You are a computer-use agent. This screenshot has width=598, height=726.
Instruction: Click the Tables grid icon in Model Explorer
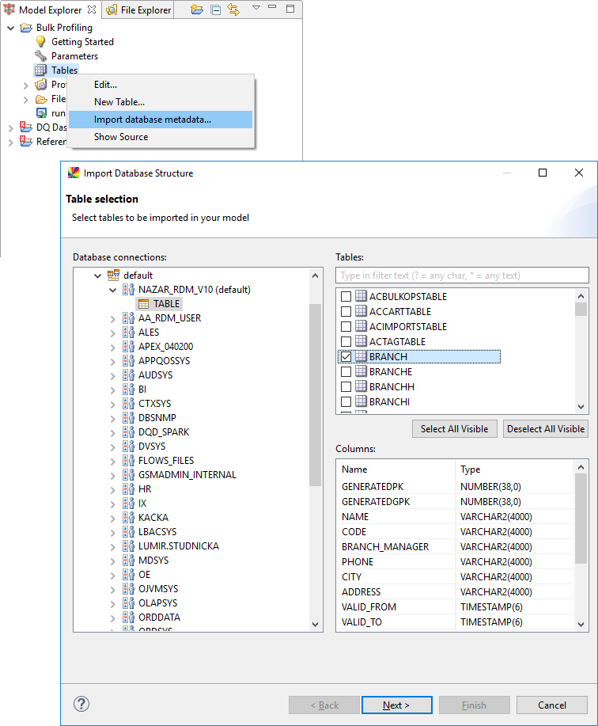click(41, 70)
